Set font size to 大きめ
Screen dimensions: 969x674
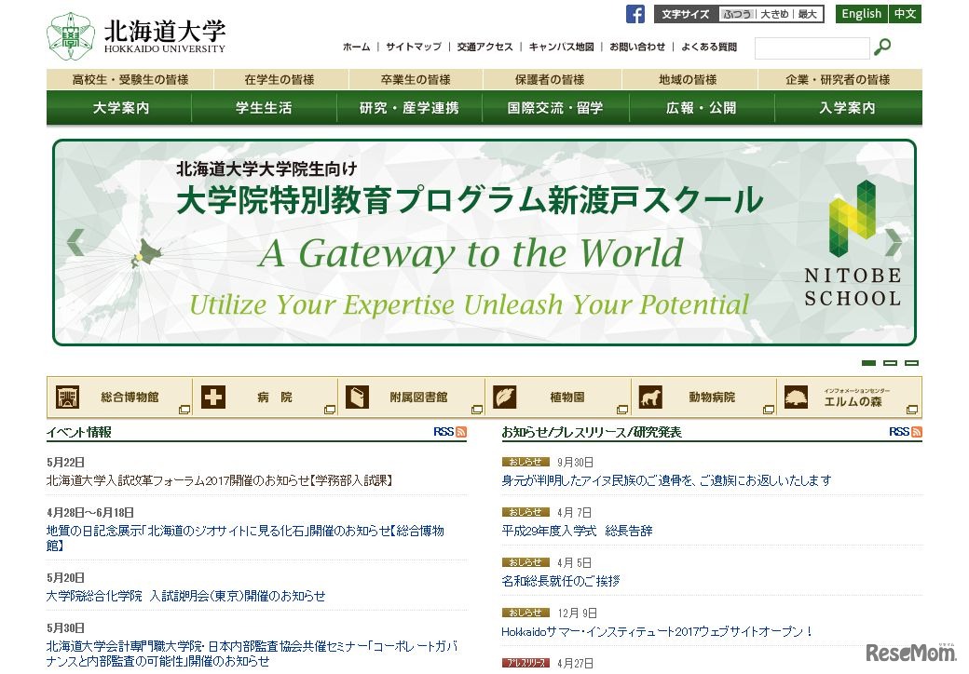(x=774, y=14)
